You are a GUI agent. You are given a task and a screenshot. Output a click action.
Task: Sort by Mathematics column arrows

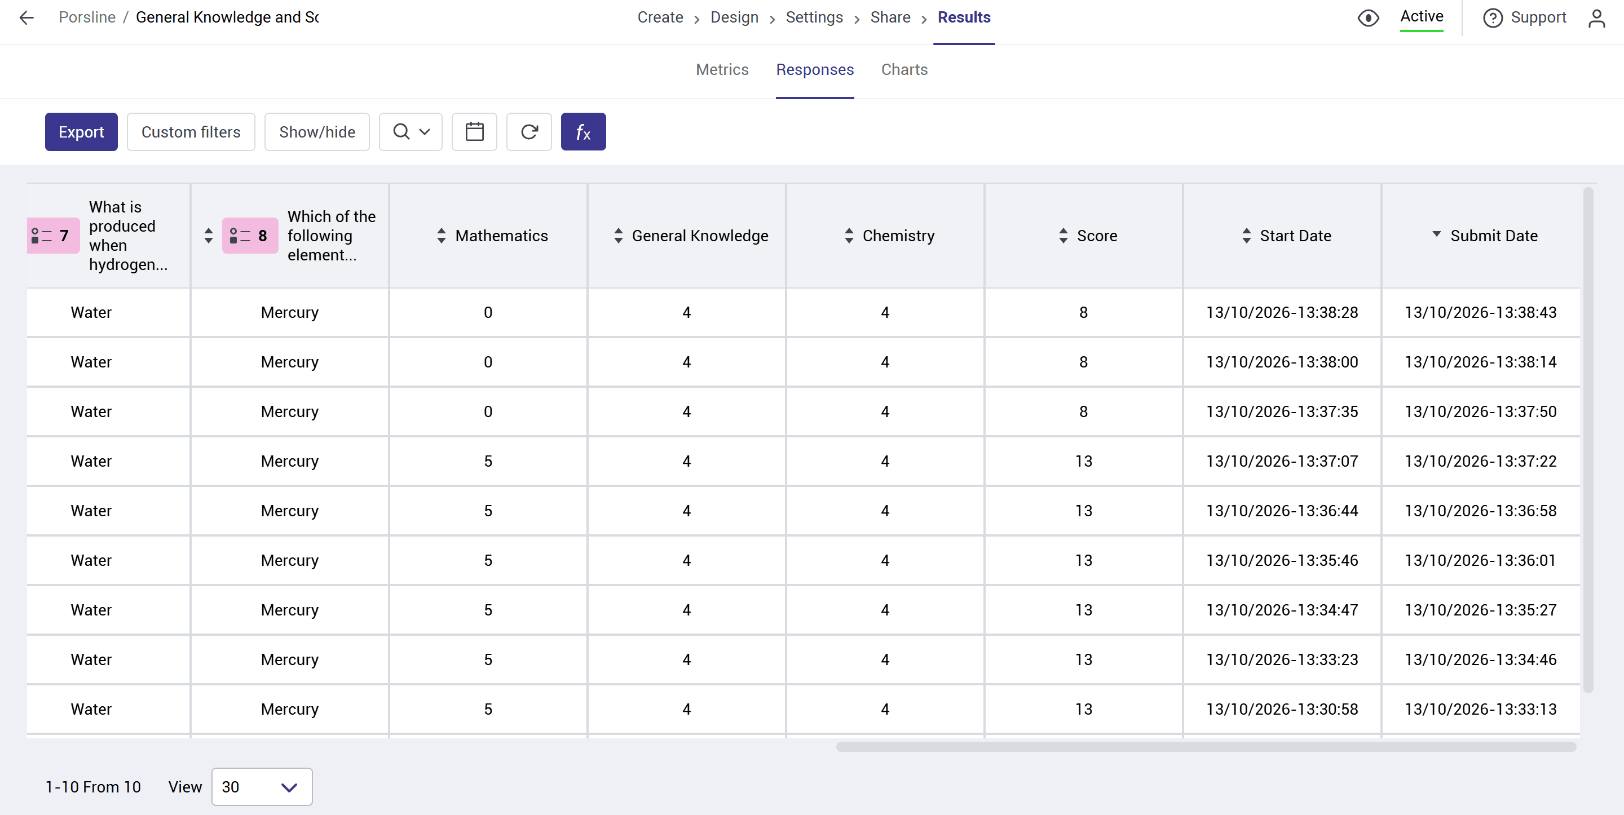(442, 236)
